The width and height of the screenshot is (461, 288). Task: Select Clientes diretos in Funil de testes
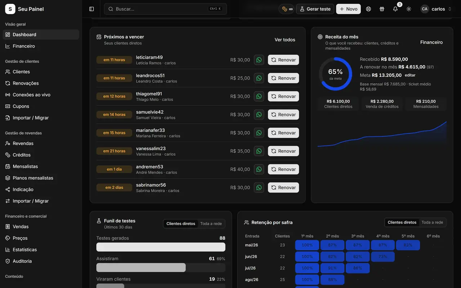181,224
